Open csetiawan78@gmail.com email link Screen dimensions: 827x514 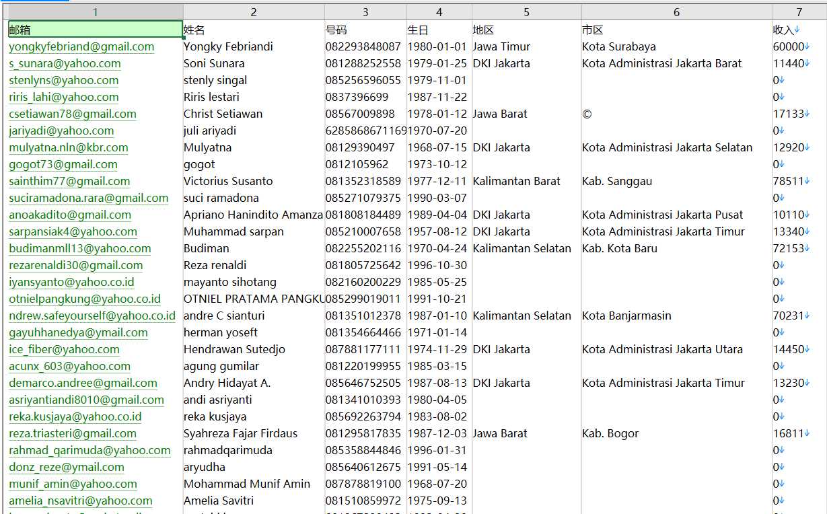click(73, 114)
